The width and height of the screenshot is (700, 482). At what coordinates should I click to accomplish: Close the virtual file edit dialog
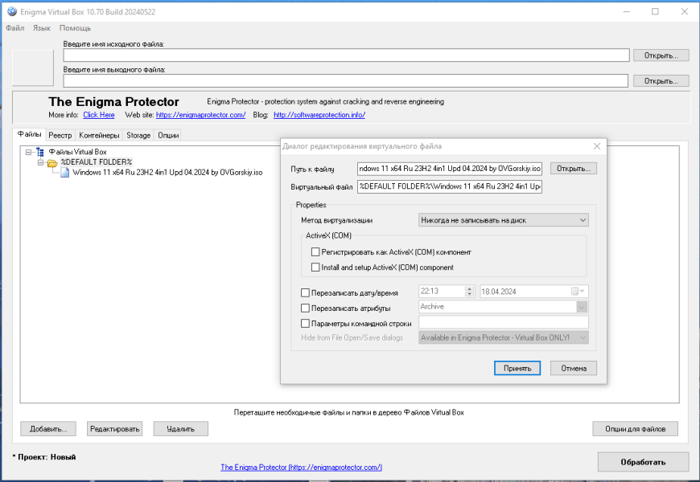tap(597, 146)
